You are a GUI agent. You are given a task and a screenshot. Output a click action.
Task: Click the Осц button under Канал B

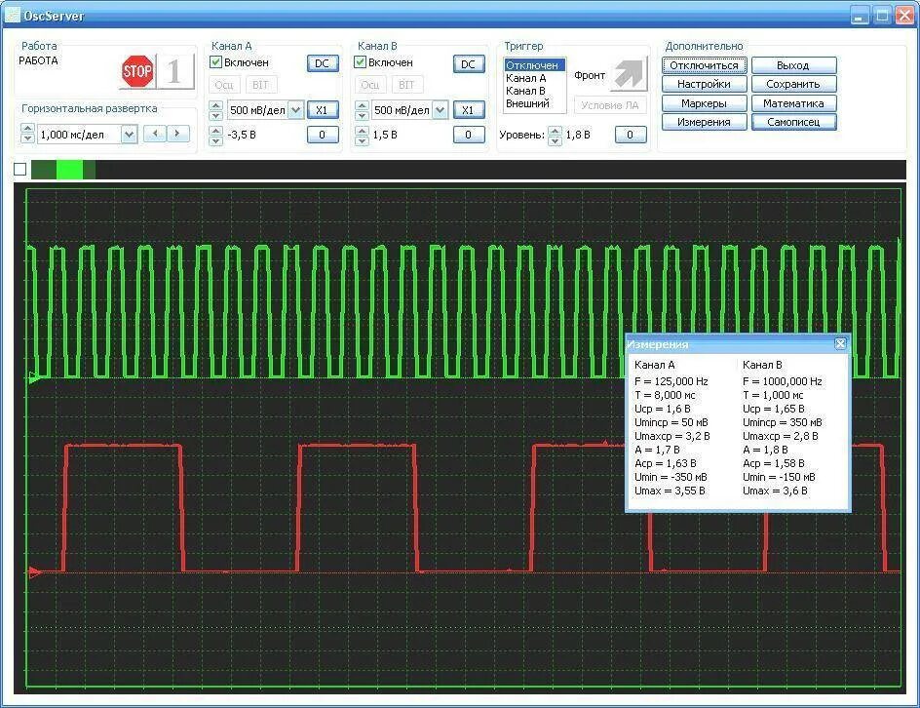[370, 85]
